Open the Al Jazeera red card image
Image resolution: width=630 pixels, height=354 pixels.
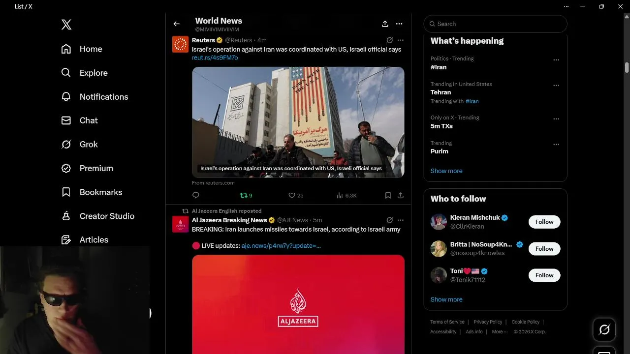[298, 304]
